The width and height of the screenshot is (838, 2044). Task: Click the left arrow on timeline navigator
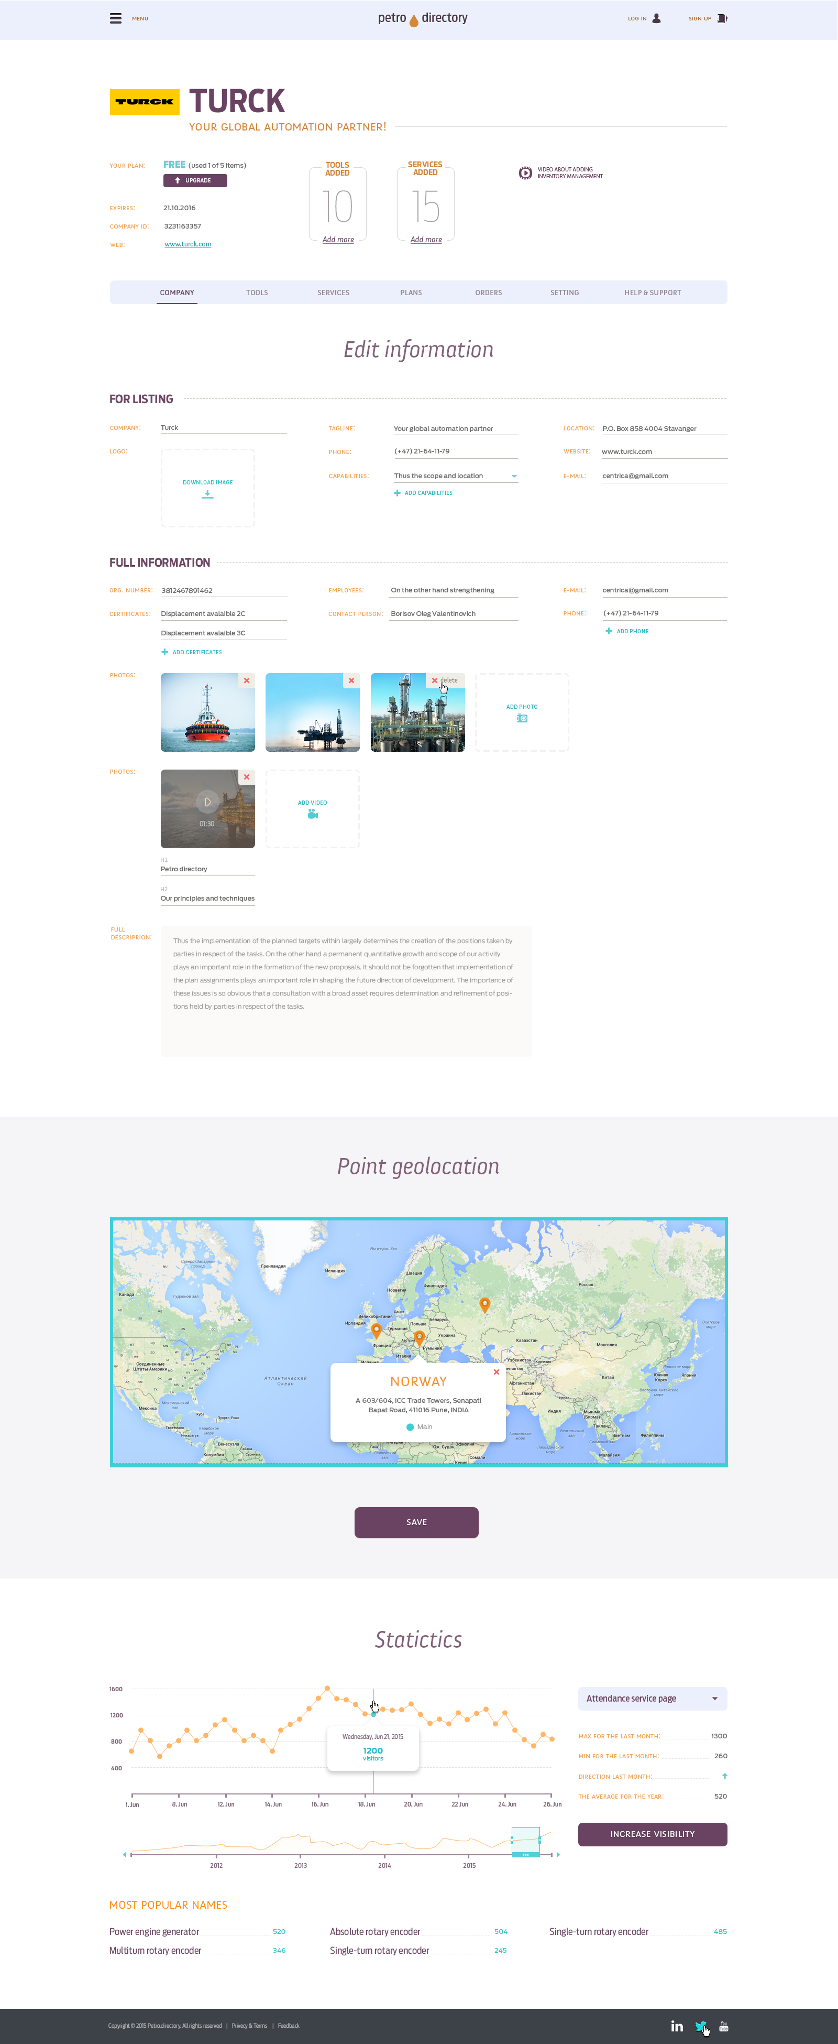[x=125, y=1854]
